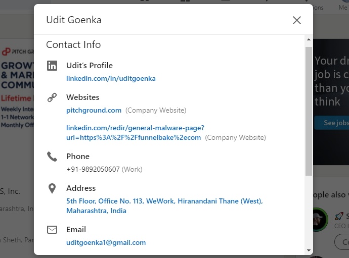Screen dimensions: 349x258
Task: Click the Udit's Profile label
Action: click(90, 66)
